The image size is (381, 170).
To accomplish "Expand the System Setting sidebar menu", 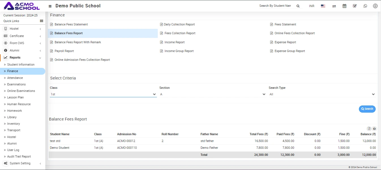I will 20,163.
